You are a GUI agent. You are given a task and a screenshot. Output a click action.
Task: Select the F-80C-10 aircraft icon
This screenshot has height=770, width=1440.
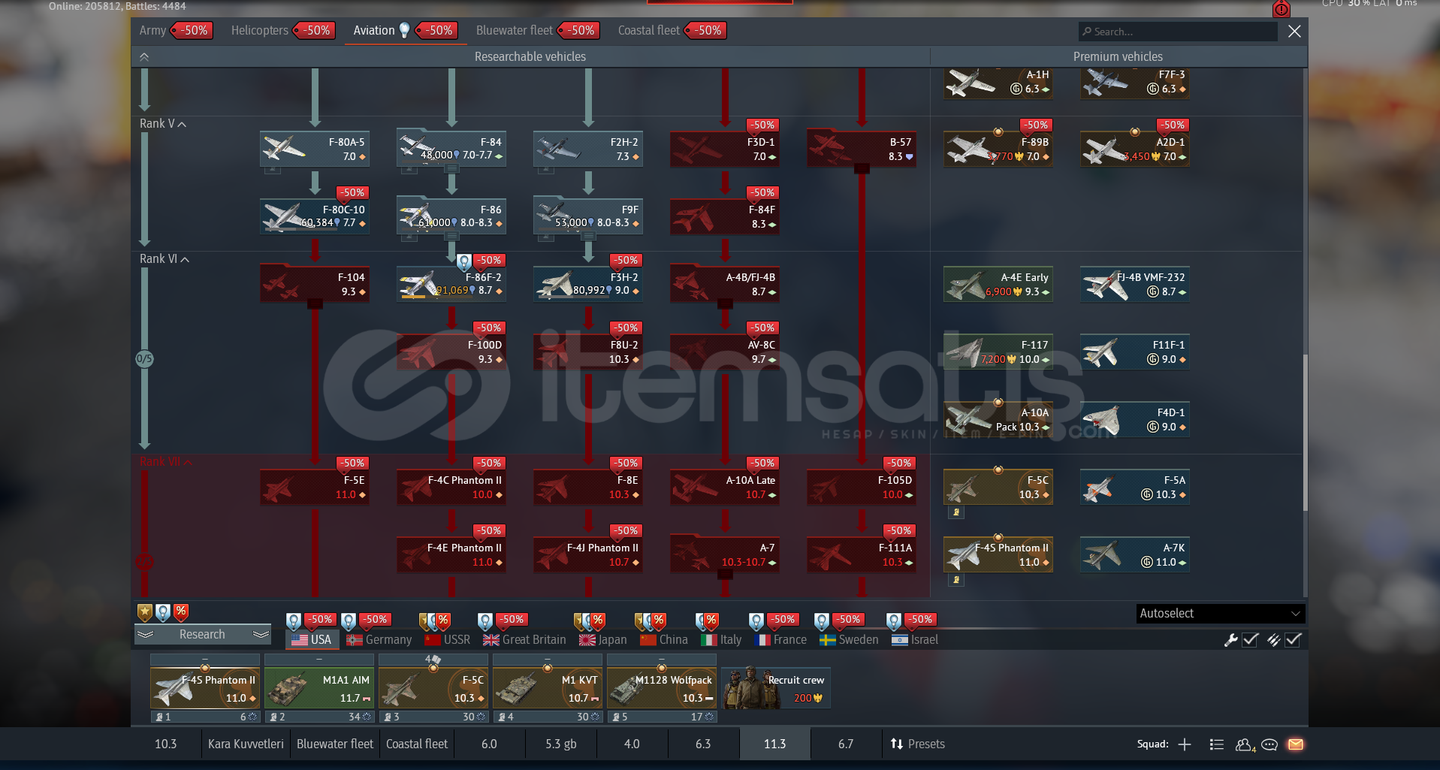coord(314,216)
